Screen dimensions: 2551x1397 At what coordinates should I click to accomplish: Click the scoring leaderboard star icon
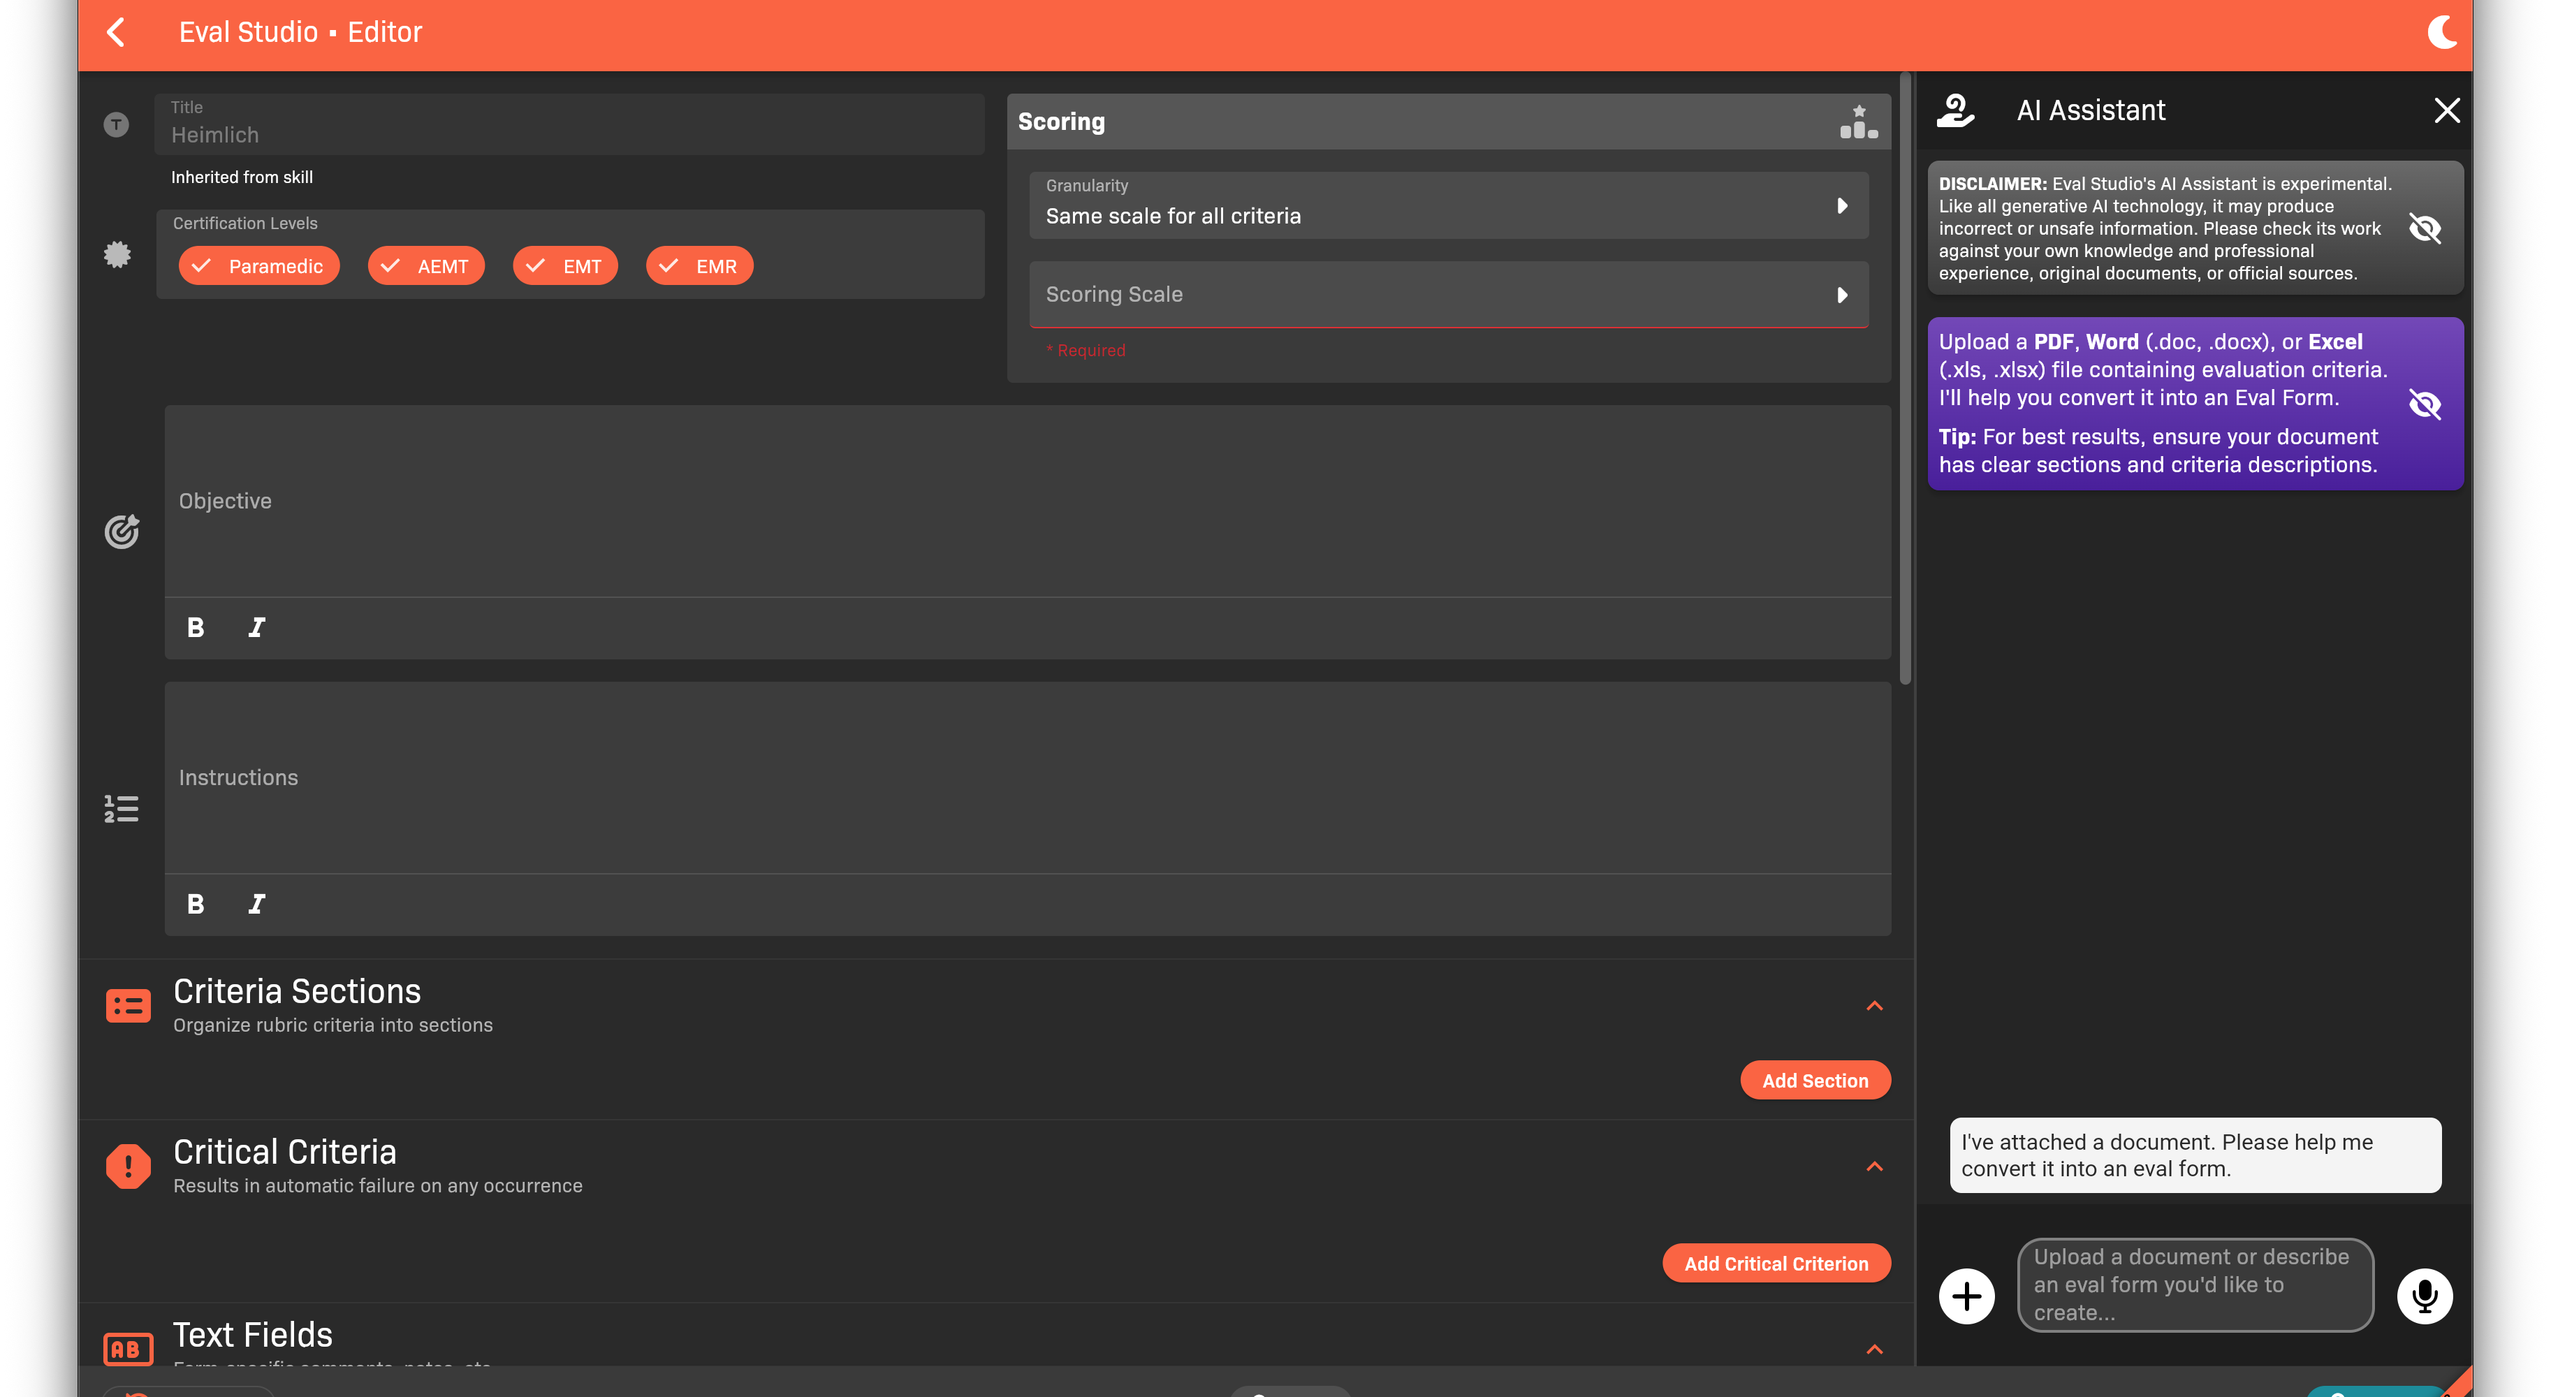[1858, 122]
